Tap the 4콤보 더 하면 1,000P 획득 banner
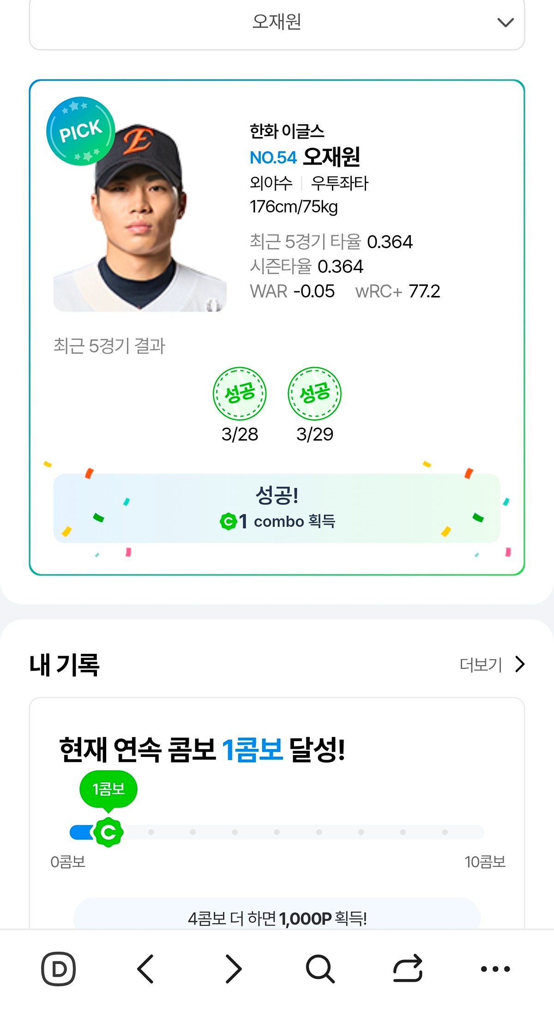Image resolution: width=554 pixels, height=1009 pixels. [277, 917]
